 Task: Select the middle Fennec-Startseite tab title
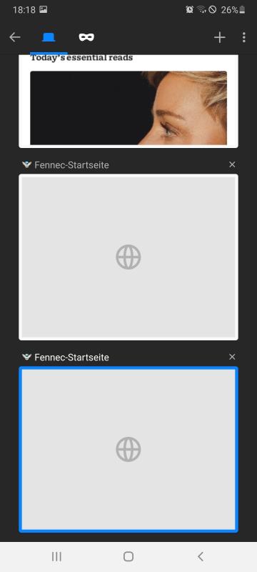[71, 165]
